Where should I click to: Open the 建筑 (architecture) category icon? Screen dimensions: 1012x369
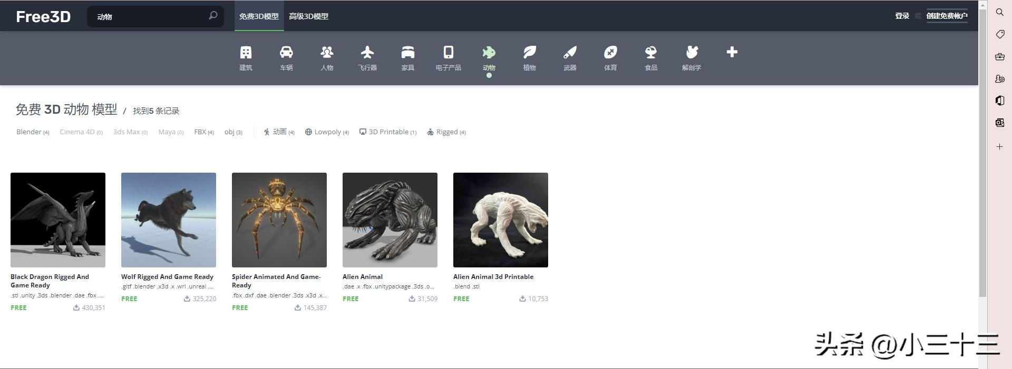click(x=246, y=53)
